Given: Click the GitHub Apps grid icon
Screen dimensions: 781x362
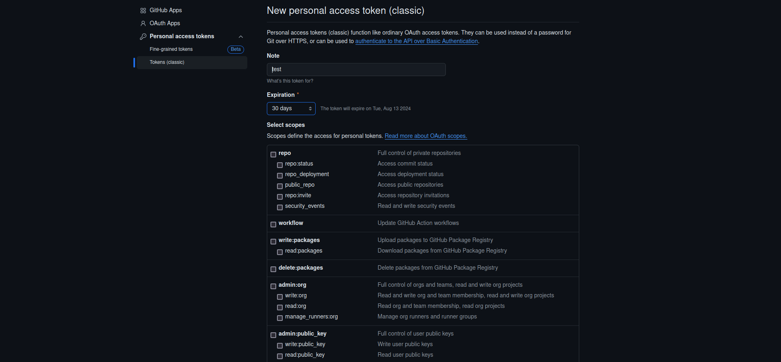Looking at the screenshot, I should click(x=143, y=11).
